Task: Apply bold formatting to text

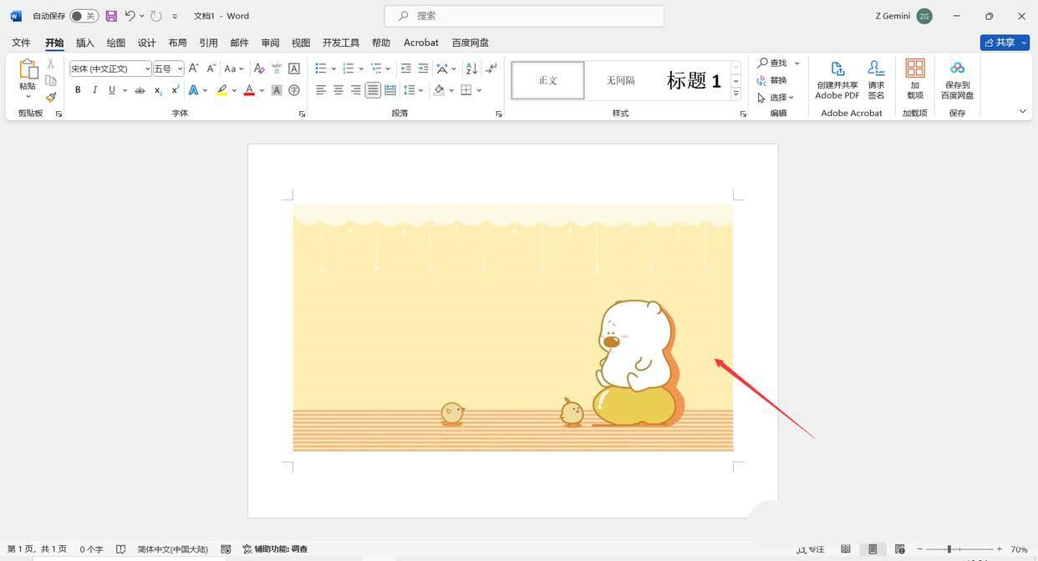Action: (78, 89)
